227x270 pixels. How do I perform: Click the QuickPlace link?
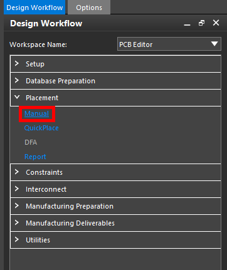(x=41, y=128)
